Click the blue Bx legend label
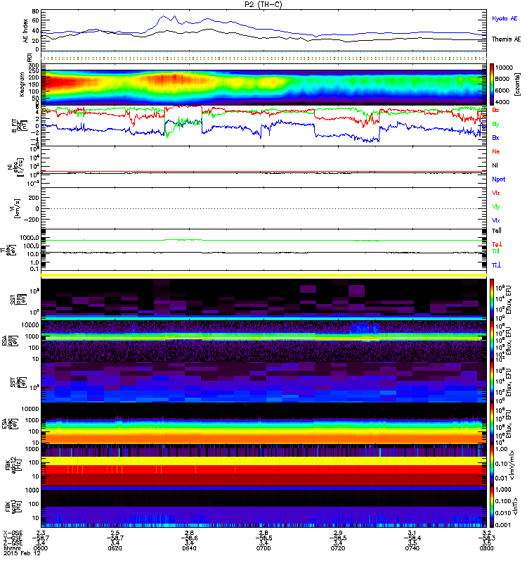Image resolution: width=527 pixels, height=563 pixels. point(495,138)
